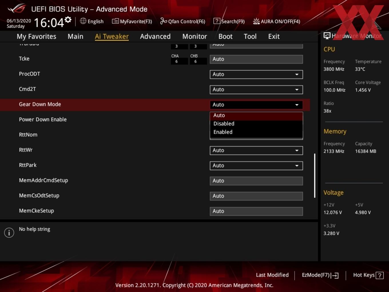Click Last Modified
This screenshot has width=389, height=292.
(272, 275)
